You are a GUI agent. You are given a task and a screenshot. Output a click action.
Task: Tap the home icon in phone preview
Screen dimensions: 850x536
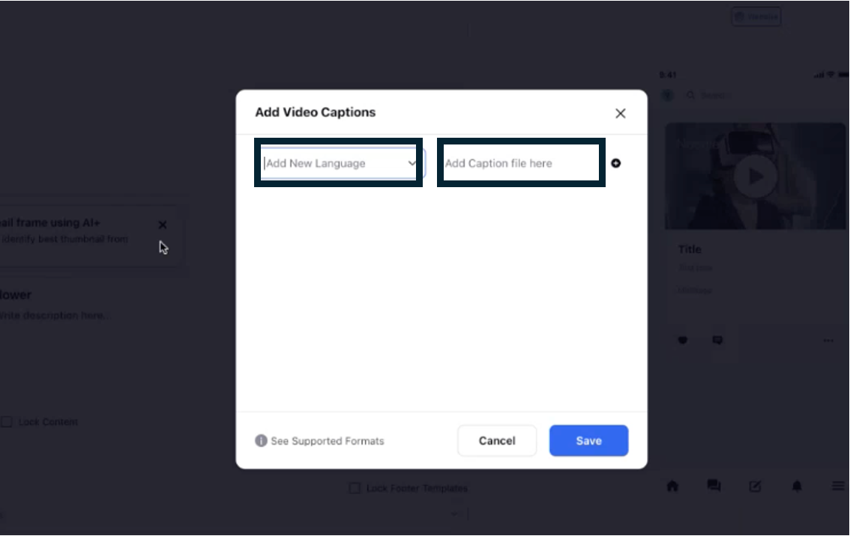pyautogui.click(x=673, y=486)
